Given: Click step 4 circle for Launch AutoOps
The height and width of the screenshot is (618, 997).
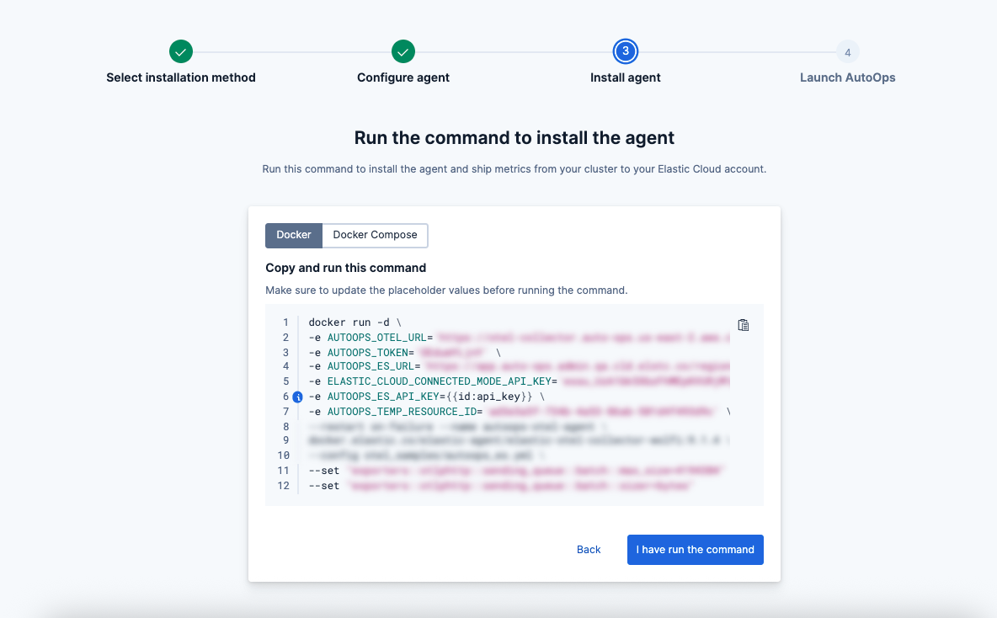Looking at the screenshot, I should pyautogui.click(x=848, y=52).
